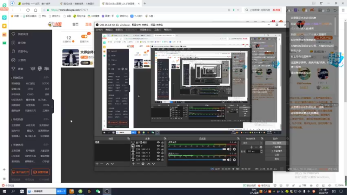Select the OBS icon on the taskbar
This screenshot has width=347, height=195.
(107, 192)
